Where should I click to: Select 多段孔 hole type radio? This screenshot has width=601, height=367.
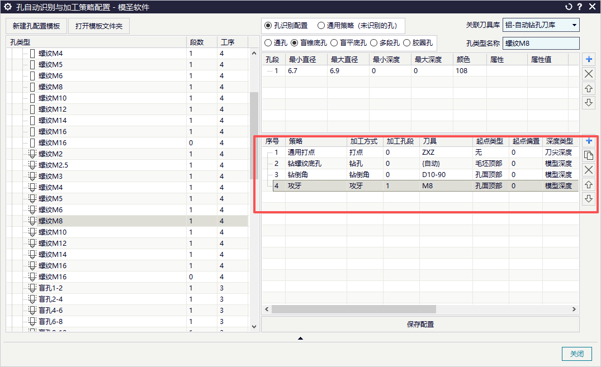pyautogui.click(x=373, y=43)
